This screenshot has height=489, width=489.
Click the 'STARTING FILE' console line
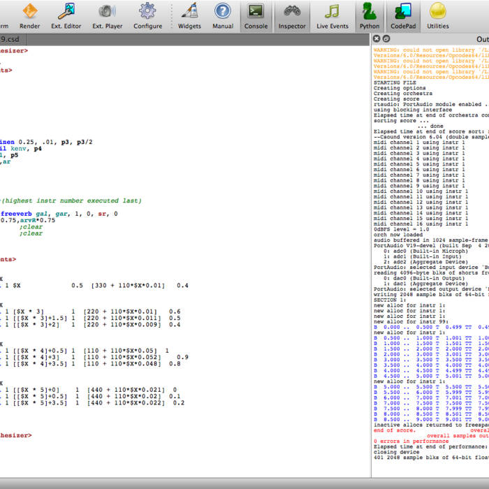click(x=396, y=82)
